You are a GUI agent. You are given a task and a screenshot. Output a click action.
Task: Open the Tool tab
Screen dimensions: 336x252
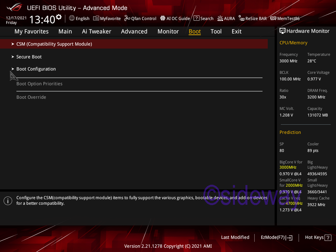[216, 31]
